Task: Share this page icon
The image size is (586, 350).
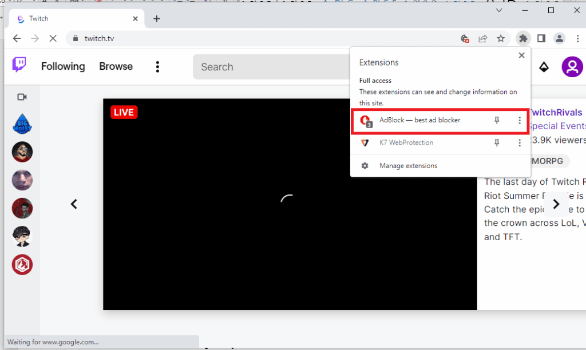Action: (x=483, y=38)
